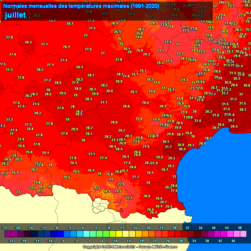The image size is (251, 251).
Task: Click the legend label '48'
Action: click(x=240, y=228)
